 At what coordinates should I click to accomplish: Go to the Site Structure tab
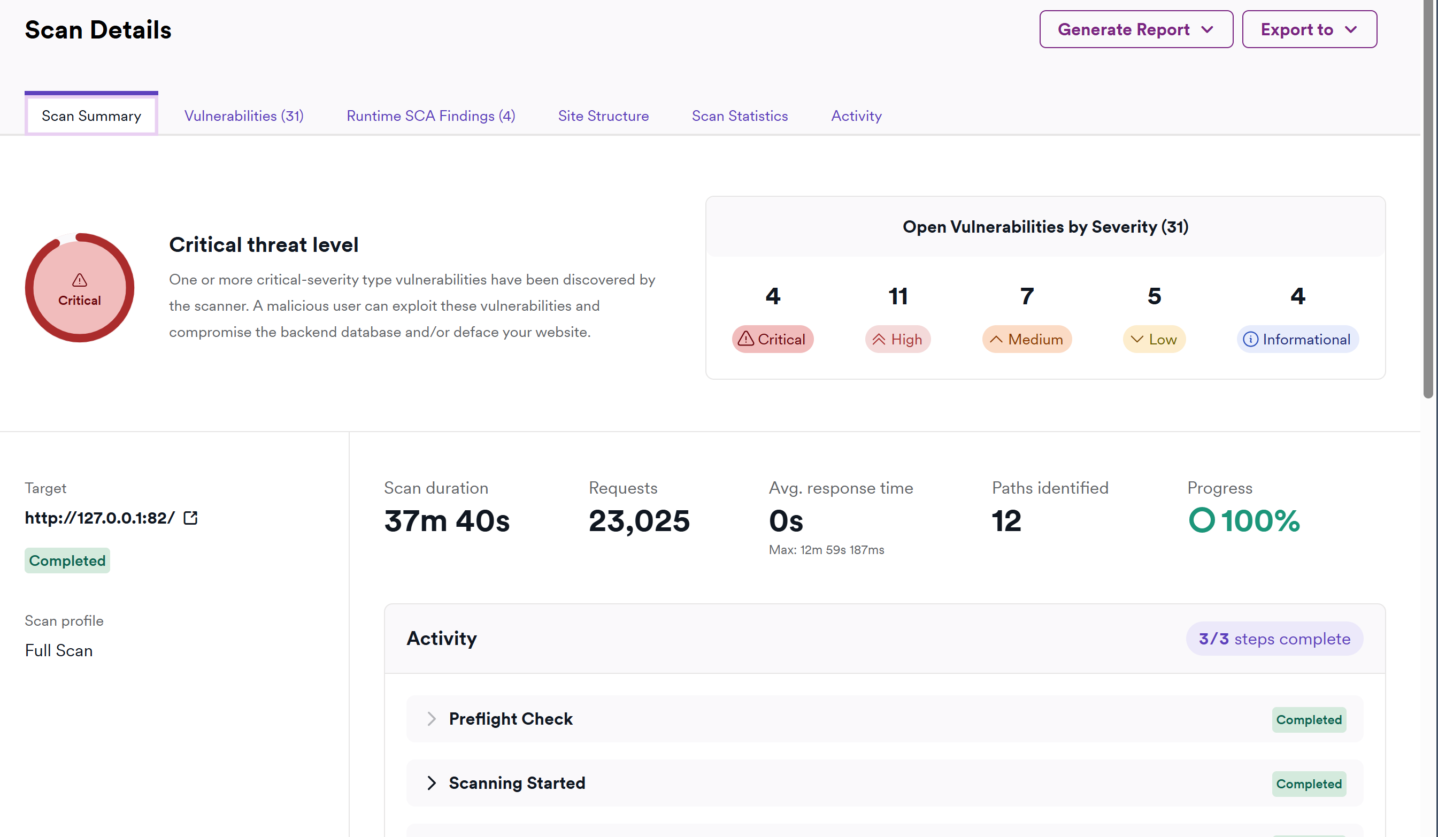click(x=603, y=116)
